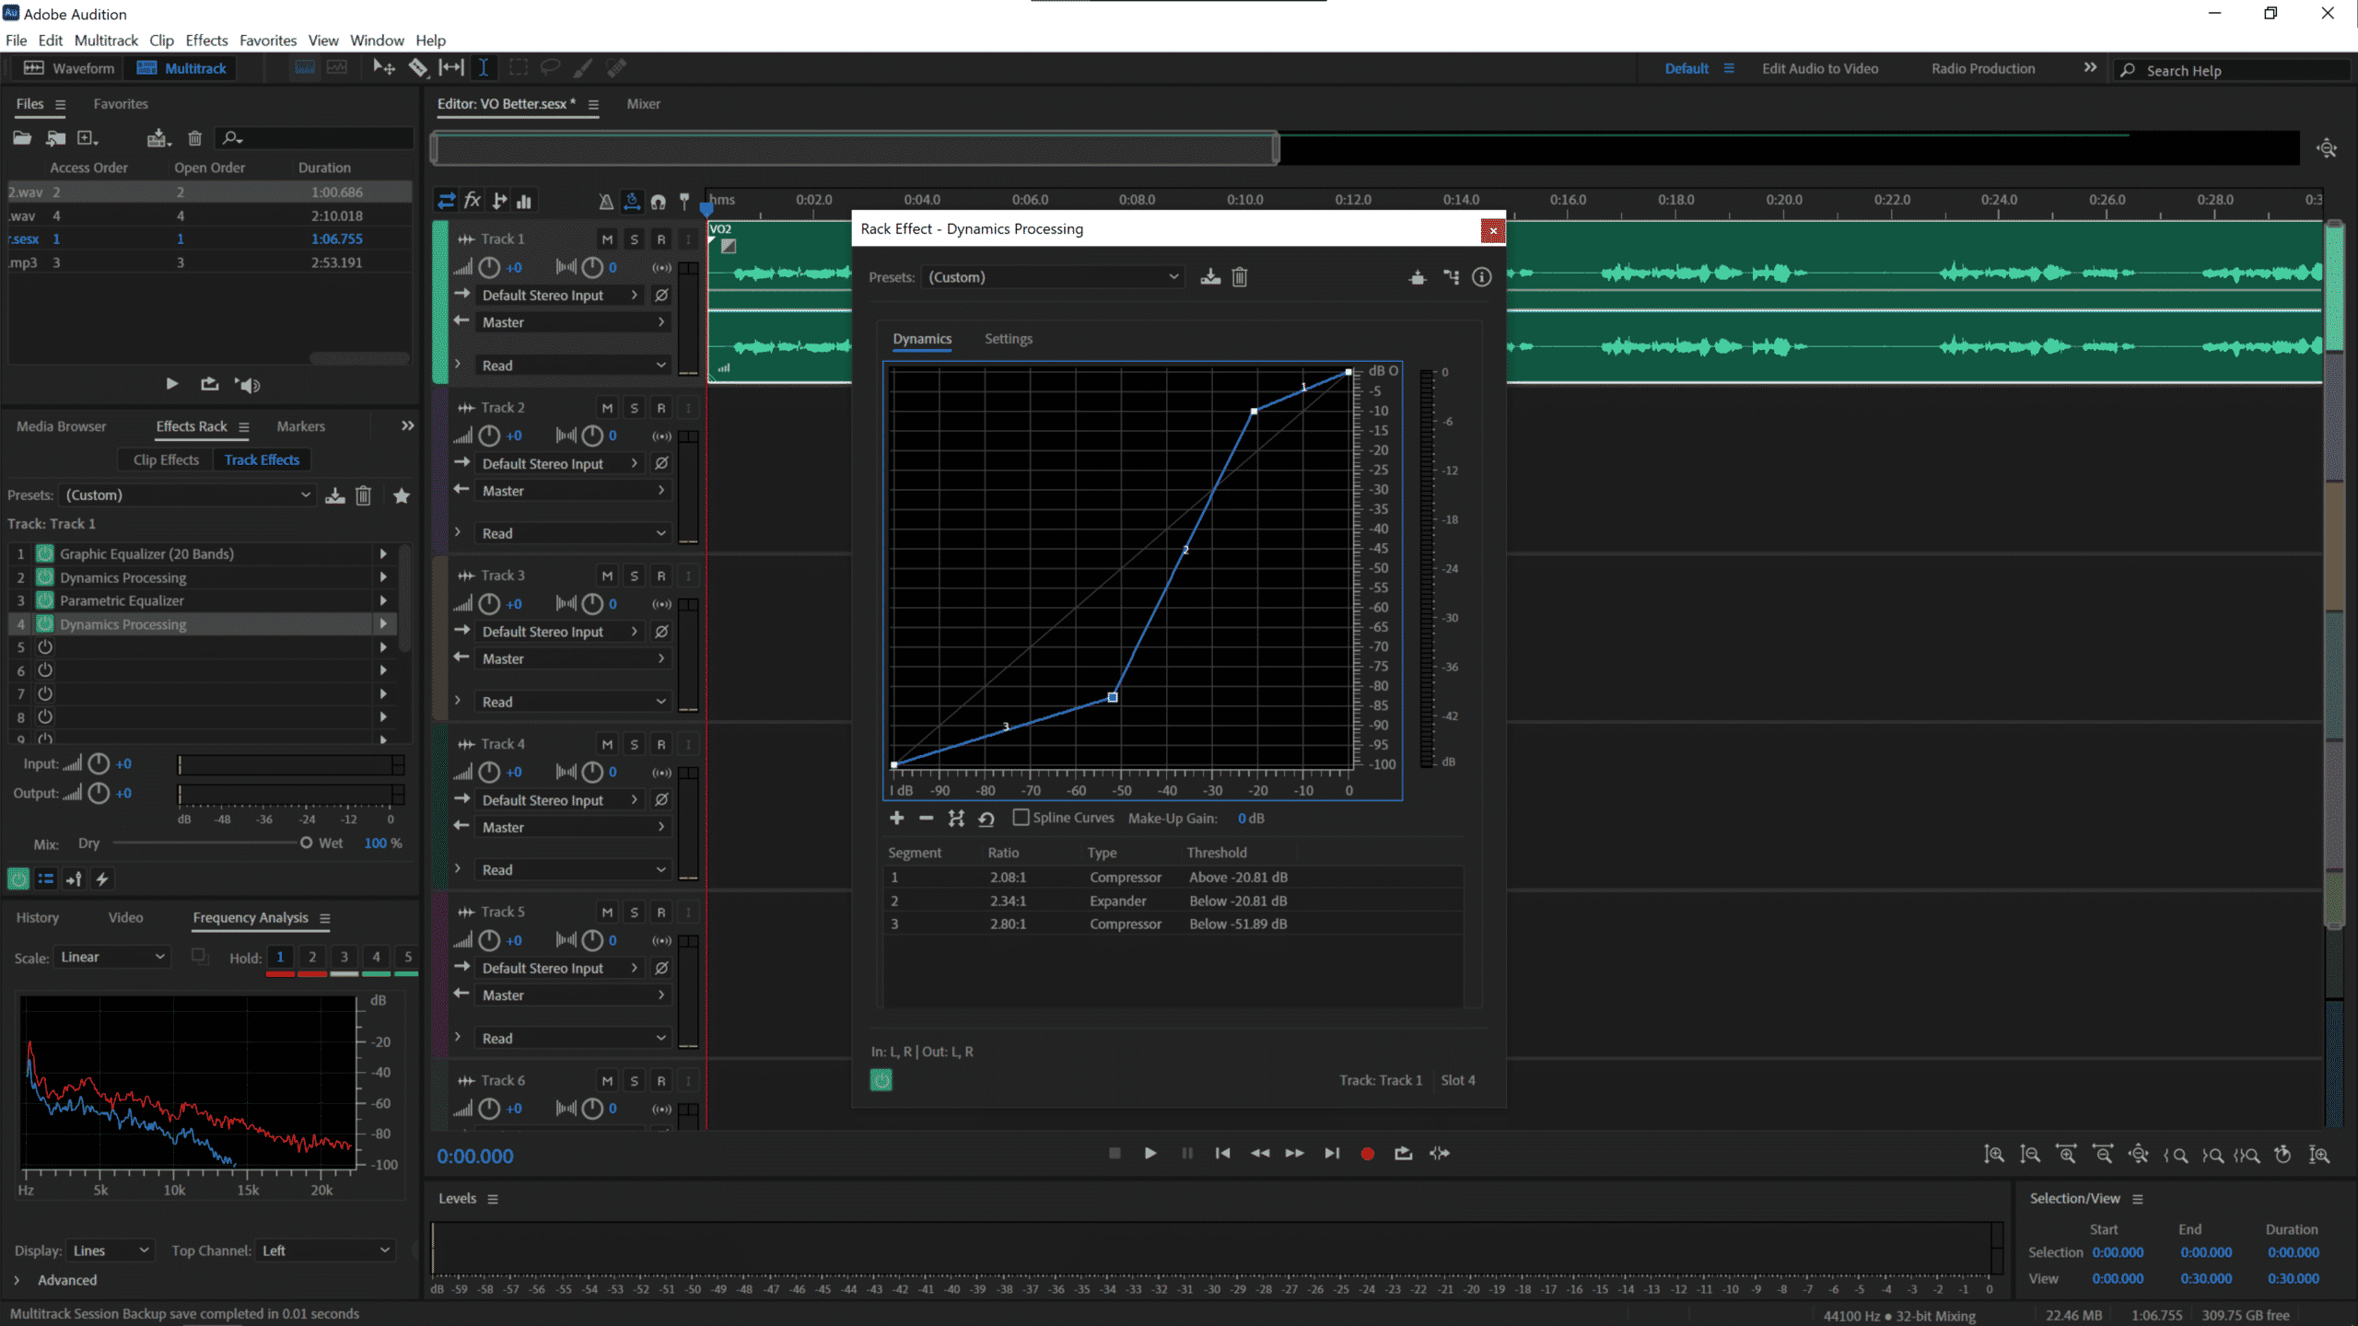Open the Favorites menu
This screenshot has height=1326, width=2358.
click(268, 41)
